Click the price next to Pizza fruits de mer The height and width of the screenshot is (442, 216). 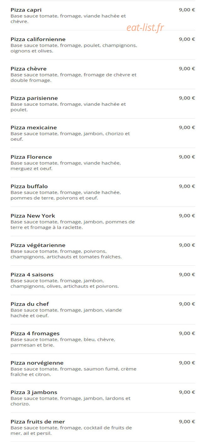click(x=187, y=421)
